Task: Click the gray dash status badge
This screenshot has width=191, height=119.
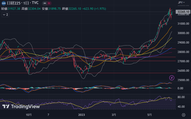Action: coord(45,3)
